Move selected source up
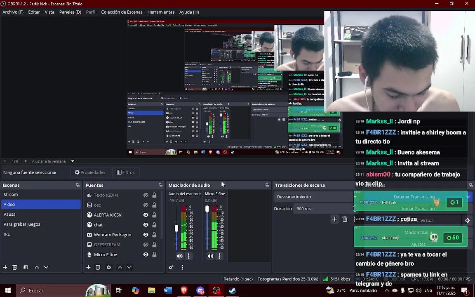The width and height of the screenshot is (475, 297). [120, 267]
